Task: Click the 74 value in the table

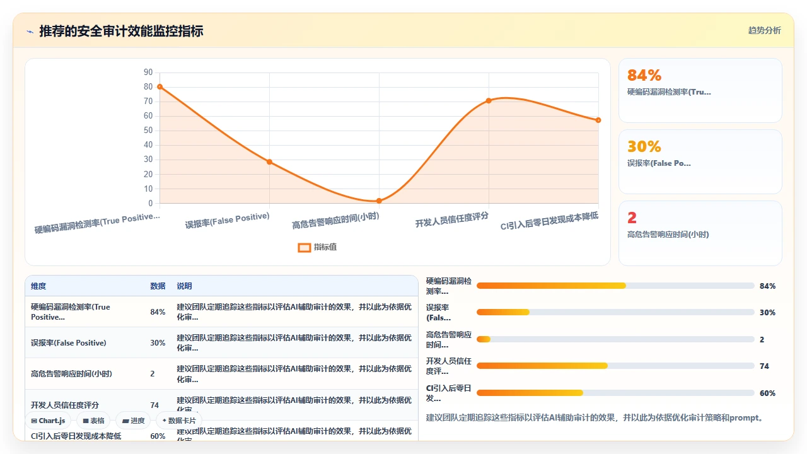Action: [155, 405]
